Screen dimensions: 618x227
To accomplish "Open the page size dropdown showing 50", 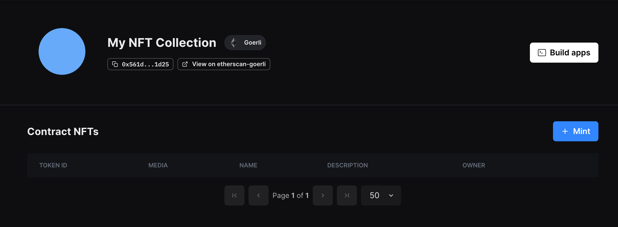I will [381, 195].
